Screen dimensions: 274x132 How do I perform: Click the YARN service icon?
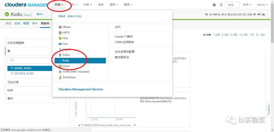(x=60, y=72)
